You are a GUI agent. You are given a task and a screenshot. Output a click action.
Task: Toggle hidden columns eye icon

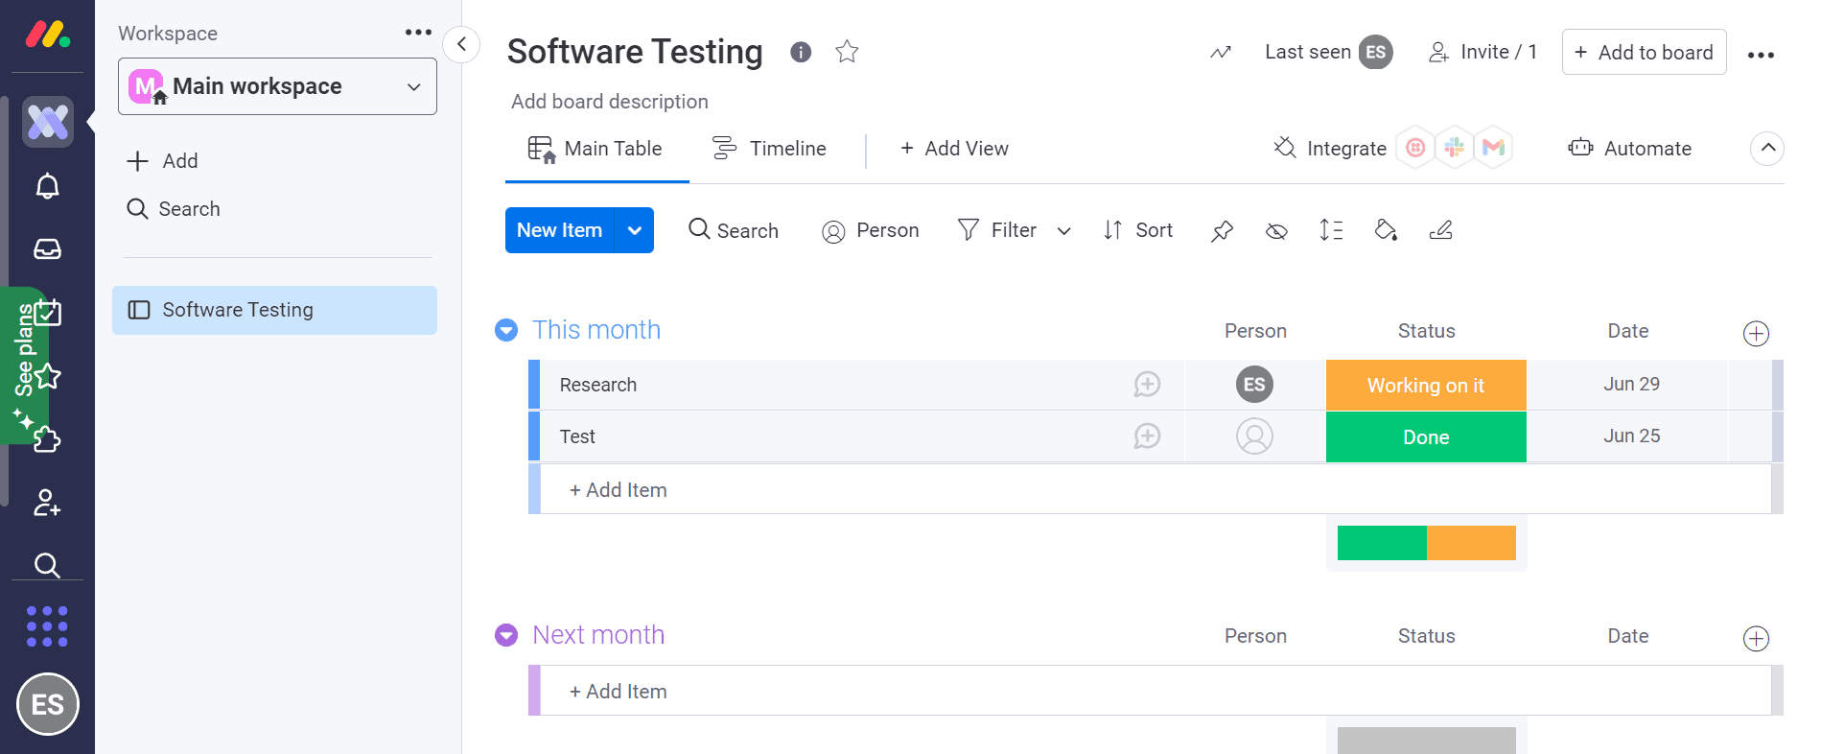pyautogui.click(x=1276, y=231)
